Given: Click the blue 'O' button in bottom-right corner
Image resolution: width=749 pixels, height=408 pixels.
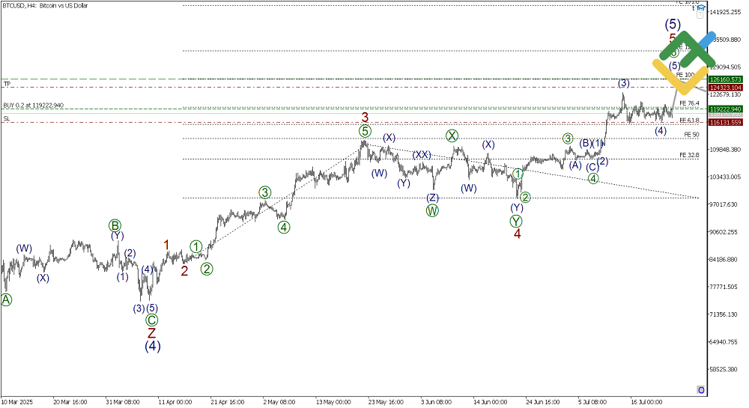Looking at the screenshot, I should (700, 390).
